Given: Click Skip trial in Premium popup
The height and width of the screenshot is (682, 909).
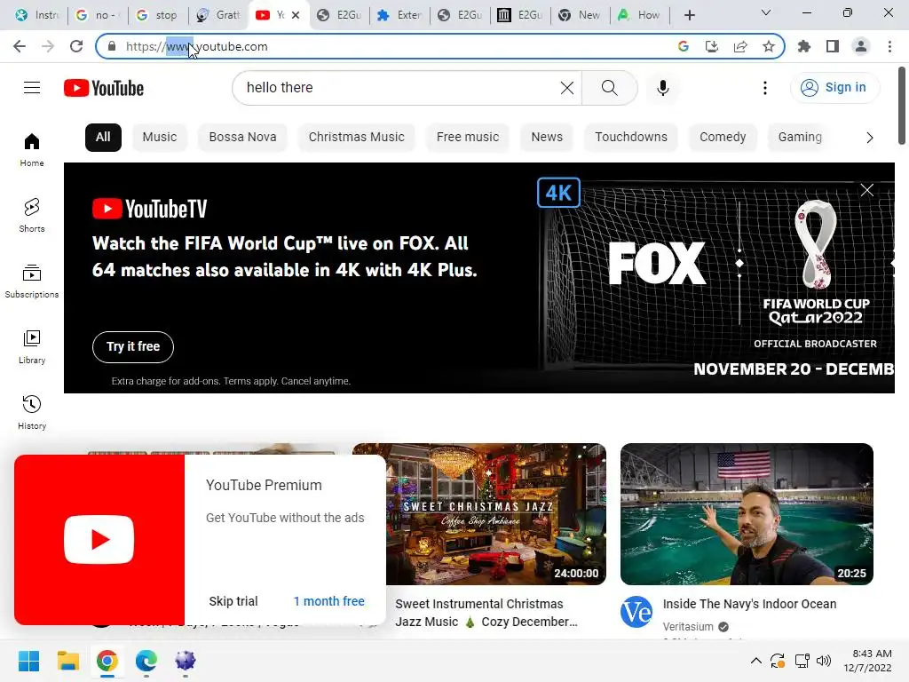Looking at the screenshot, I should click(x=233, y=601).
